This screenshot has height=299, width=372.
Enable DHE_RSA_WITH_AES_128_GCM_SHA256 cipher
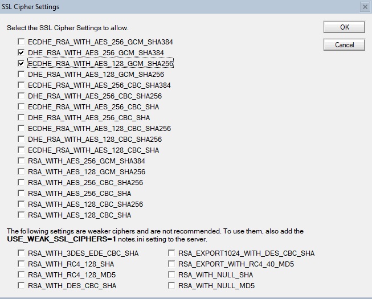pos(21,74)
